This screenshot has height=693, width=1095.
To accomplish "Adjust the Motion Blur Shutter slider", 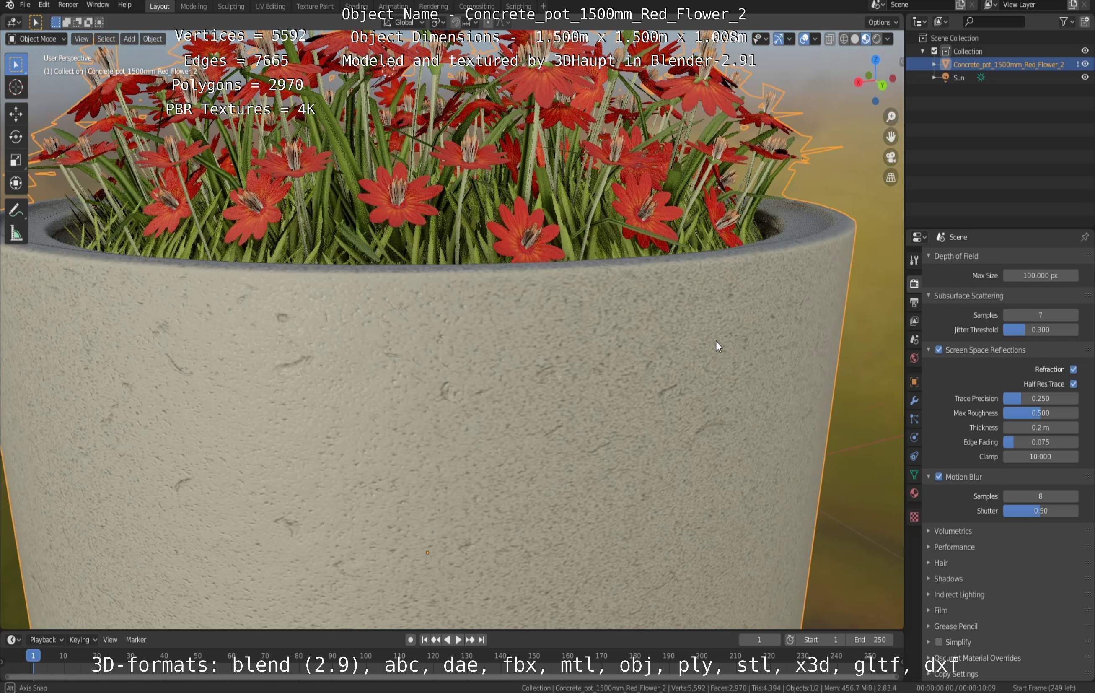I will (1041, 511).
